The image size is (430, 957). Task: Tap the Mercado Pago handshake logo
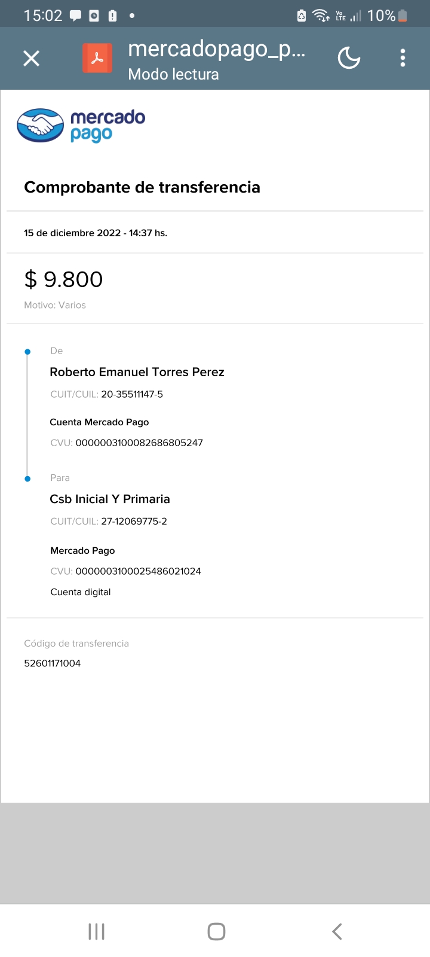pyautogui.click(x=41, y=125)
